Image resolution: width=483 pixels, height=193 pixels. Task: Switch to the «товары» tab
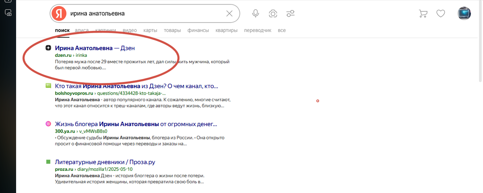[x=172, y=30]
